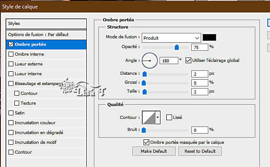Select the Satin style row label

20,113
